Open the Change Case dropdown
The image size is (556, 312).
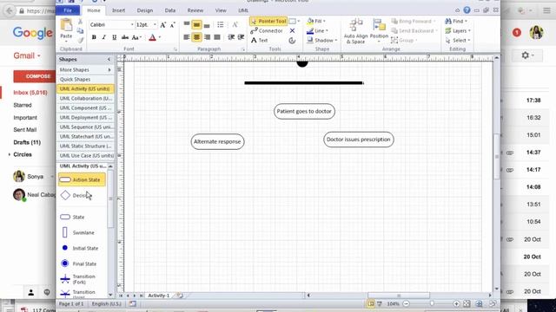136,37
